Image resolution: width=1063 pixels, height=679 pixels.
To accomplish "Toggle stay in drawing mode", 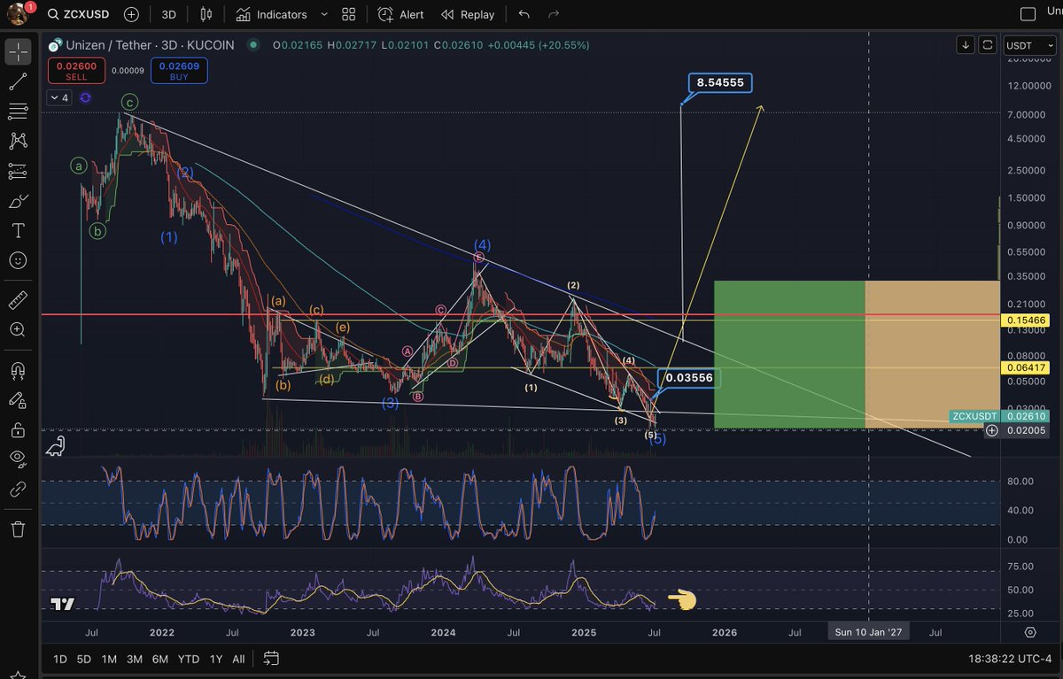I will click(17, 400).
